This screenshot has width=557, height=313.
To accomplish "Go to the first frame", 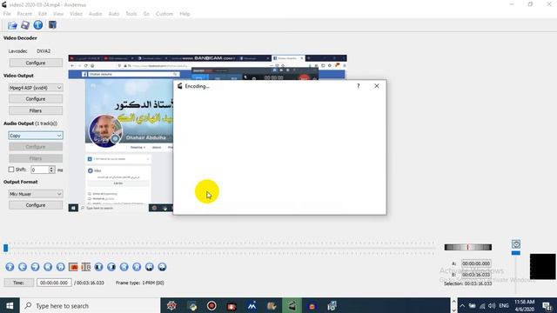I will tap(124, 267).
